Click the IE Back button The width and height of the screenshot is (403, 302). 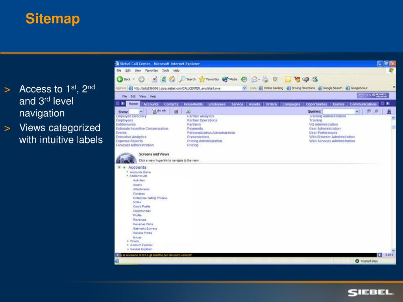point(124,79)
